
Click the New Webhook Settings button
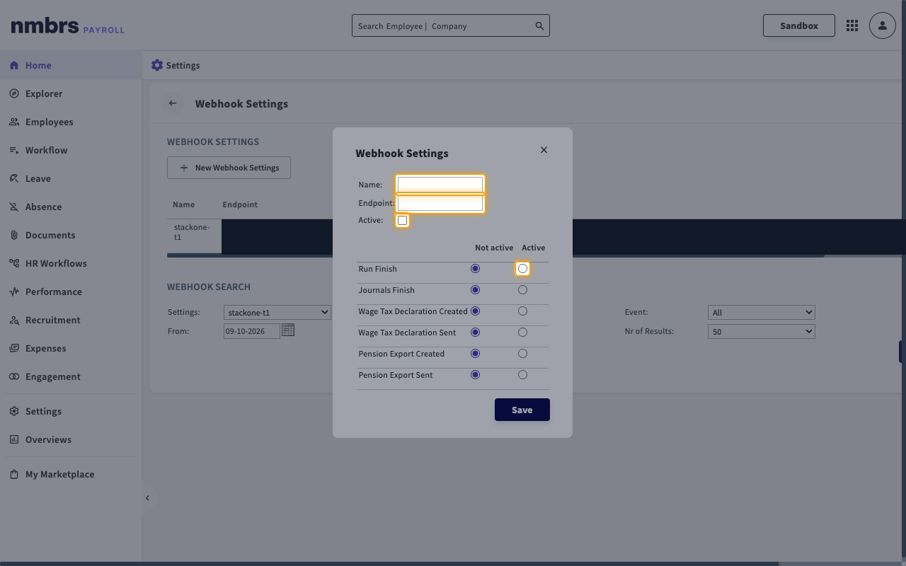tap(229, 168)
